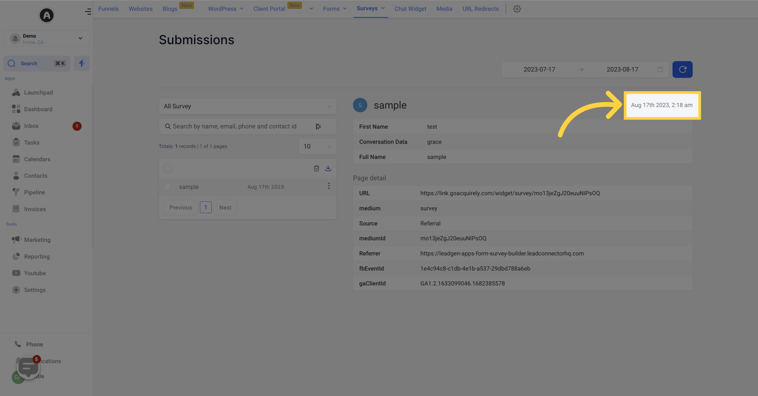Toggle the select-all submissions checkbox

tap(167, 168)
